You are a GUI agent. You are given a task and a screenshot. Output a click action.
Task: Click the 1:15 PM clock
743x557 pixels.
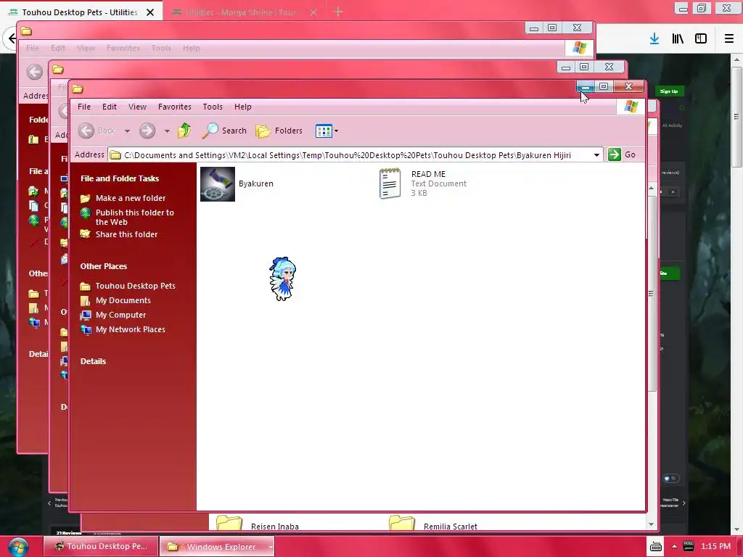[x=715, y=546]
